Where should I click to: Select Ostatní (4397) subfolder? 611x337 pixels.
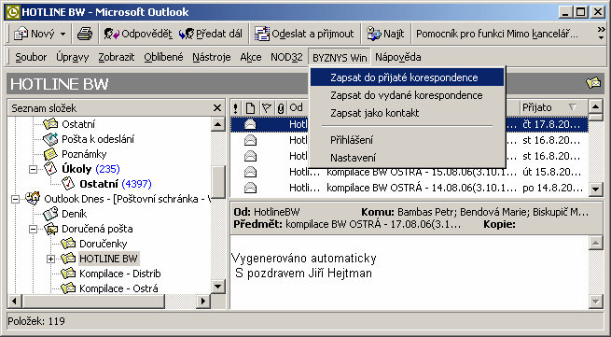[x=116, y=184]
